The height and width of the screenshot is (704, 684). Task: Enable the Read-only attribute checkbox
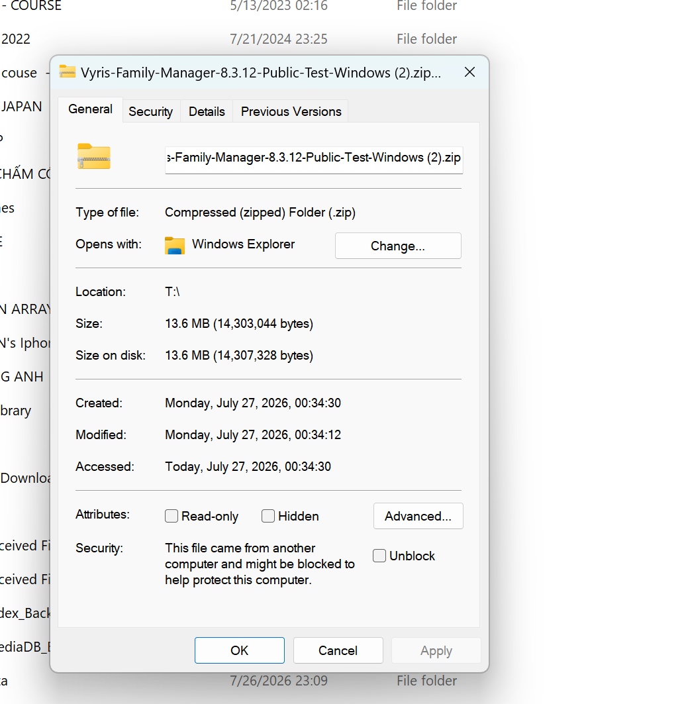pyautogui.click(x=171, y=516)
